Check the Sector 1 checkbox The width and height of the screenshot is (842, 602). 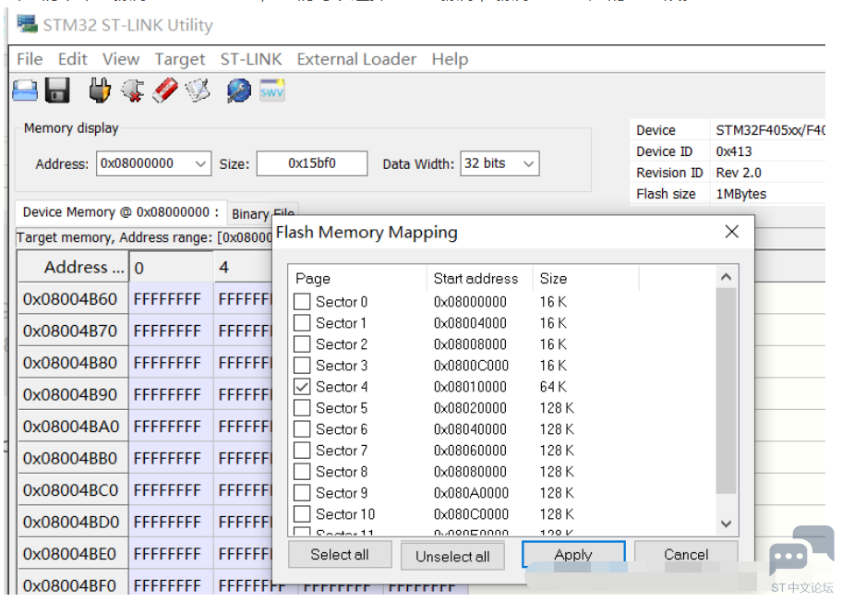(302, 323)
